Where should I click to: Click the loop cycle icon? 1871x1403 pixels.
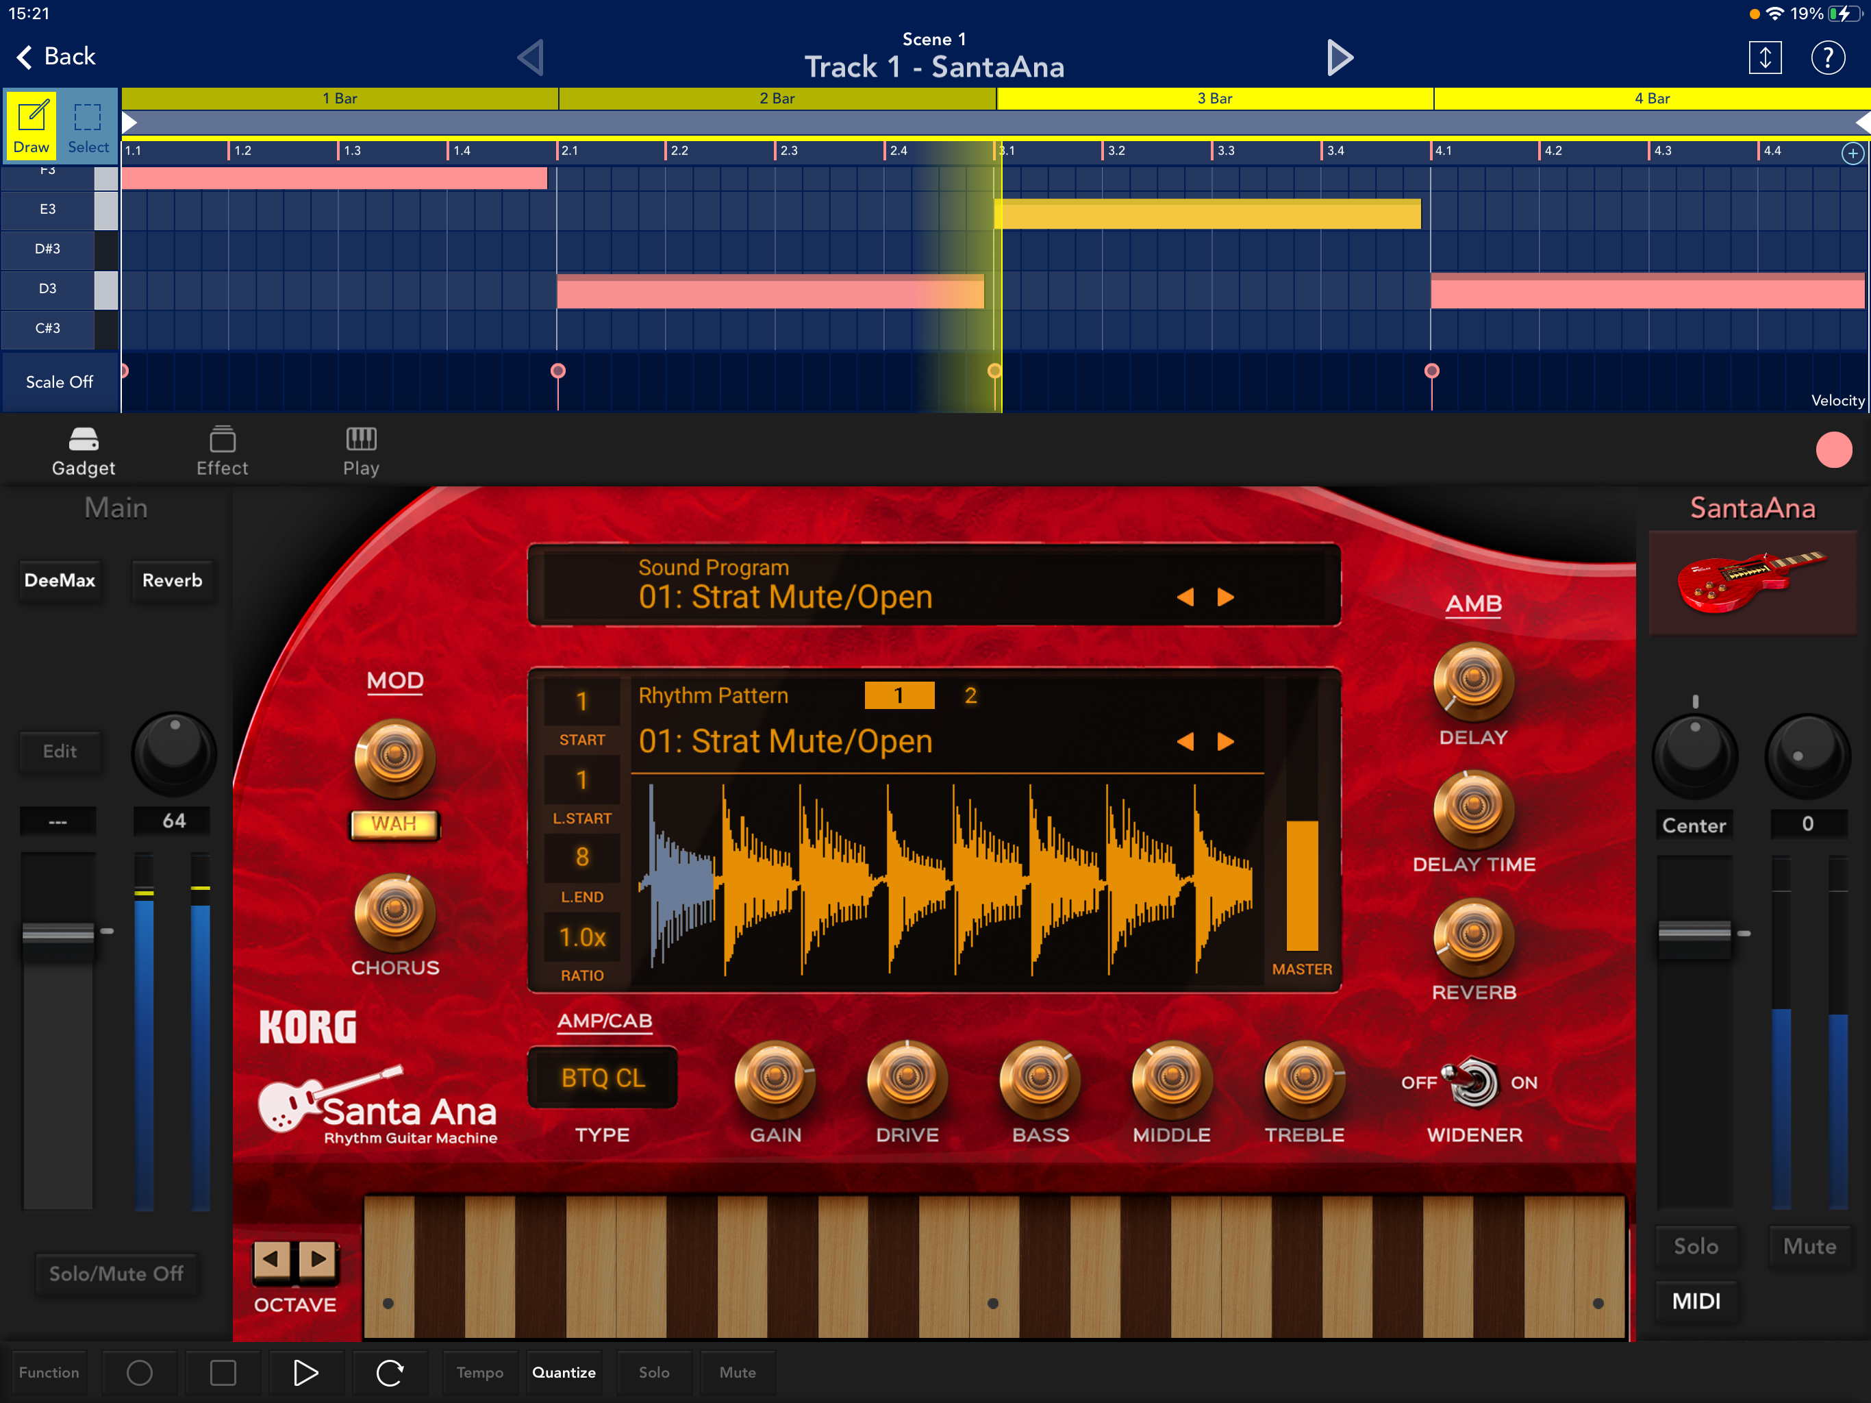[389, 1373]
